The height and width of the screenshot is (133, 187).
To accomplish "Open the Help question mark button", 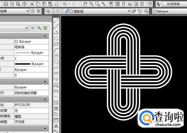I will pyautogui.click(x=150, y=4).
